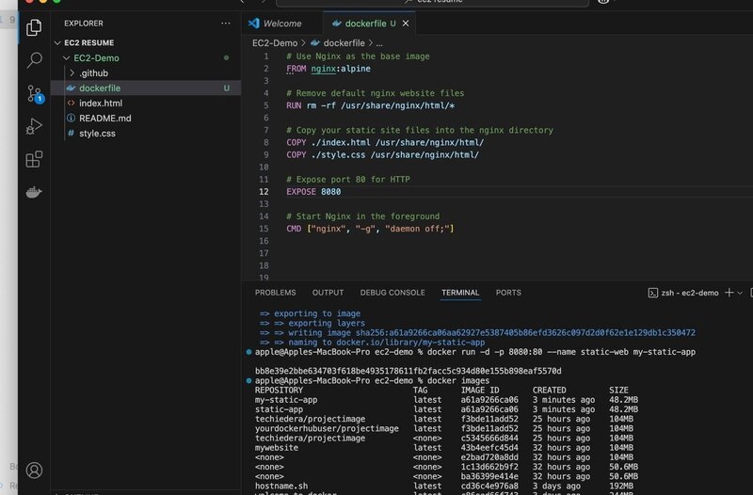The width and height of the screenshot is (753, 495).
Task: Close the dockerfile editor tab
Action: coord(406,24)
